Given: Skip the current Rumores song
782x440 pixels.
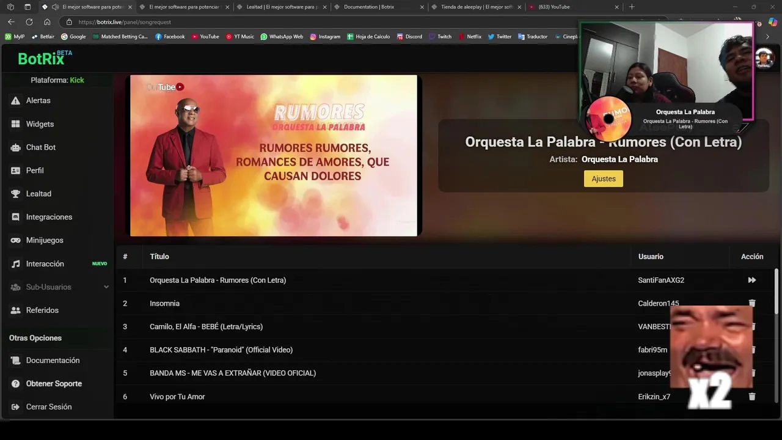Looking at the screenshot, I should pos(752,280).
